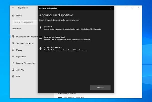
Task: Click the Impostazioni window title text
Action: click(23, 8)
